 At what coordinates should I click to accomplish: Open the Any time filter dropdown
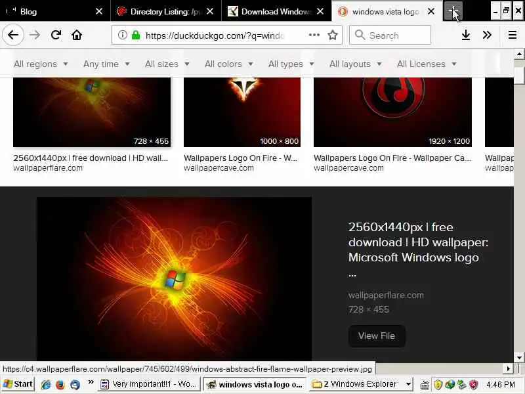[x=106, y=64]
